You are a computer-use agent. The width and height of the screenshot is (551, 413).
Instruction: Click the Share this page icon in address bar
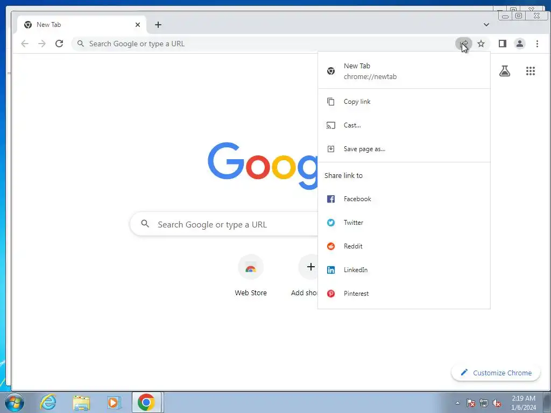(463, 44)
